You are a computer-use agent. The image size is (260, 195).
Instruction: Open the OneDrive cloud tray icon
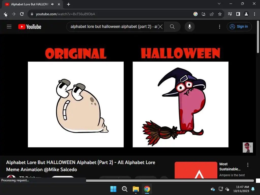pyautogui.click(x=213, y=189)
